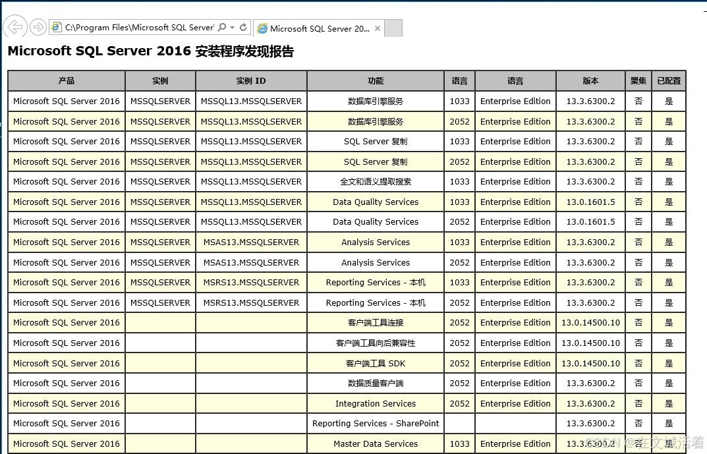Screen dimensions: 707x454
Task: Select the 数据质量客户端 feature cell
Action: (x=376, y=383)
